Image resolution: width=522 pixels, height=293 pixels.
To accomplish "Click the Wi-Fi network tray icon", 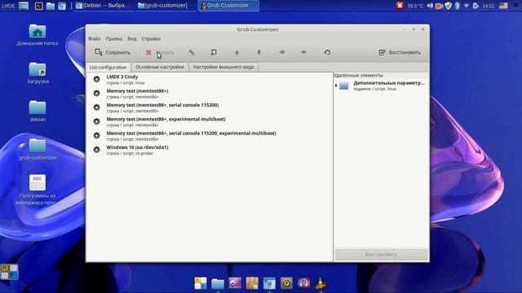I will 467,6.
